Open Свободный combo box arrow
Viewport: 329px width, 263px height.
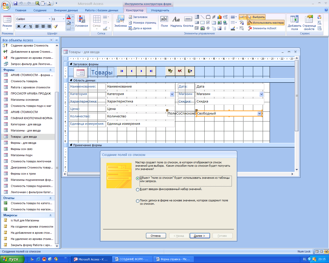259,114
